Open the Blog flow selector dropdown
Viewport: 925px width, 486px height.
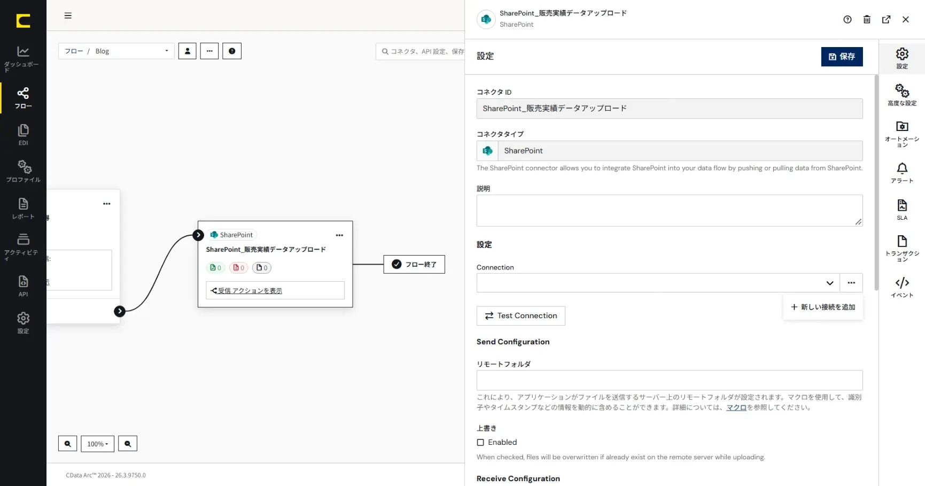click(116, 51)
